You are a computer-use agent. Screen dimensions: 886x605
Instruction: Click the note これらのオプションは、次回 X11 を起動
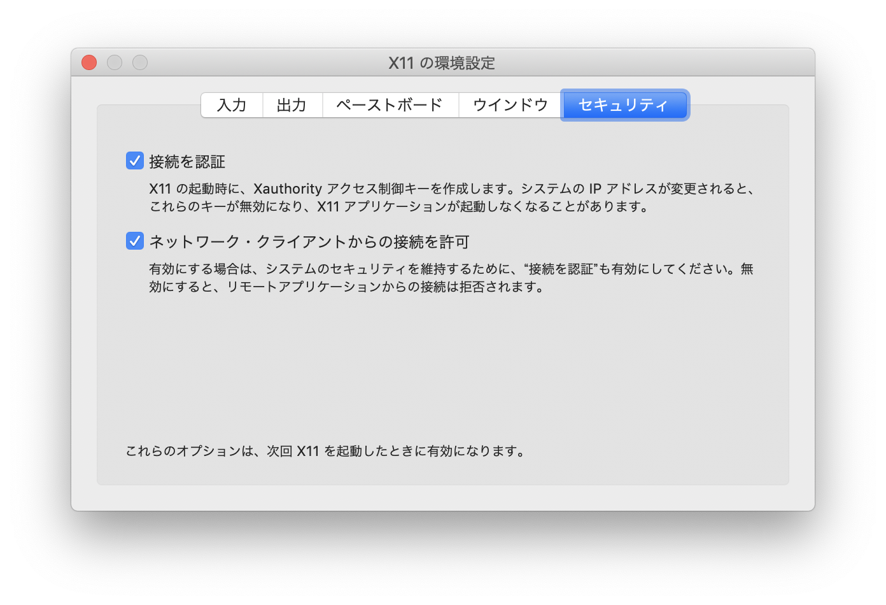pos(326,451)
